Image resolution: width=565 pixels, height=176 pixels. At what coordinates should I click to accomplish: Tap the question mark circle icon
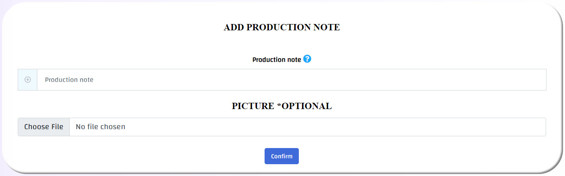coord(307,59)
